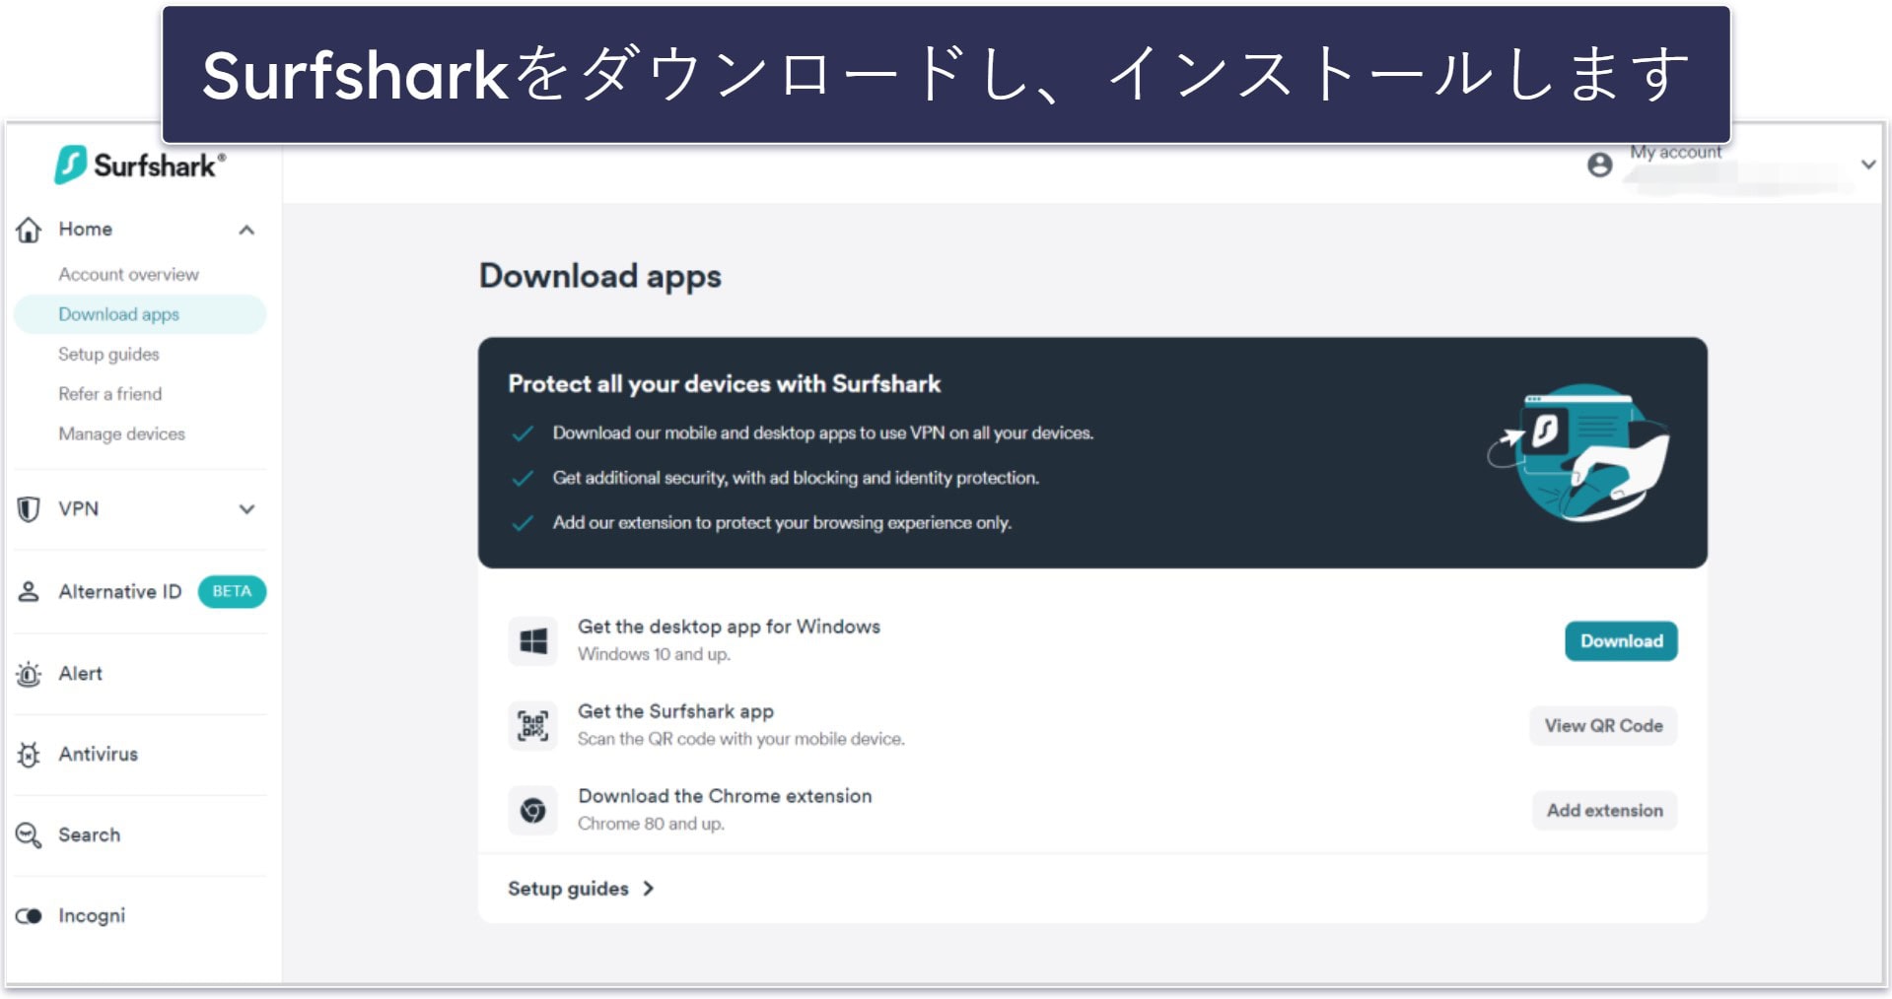Click the Search magnifier icon
1892x999 pixels.
tap(29, 835)
